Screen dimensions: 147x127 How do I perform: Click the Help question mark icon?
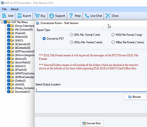pyautogui.click(x=71, y=16)
